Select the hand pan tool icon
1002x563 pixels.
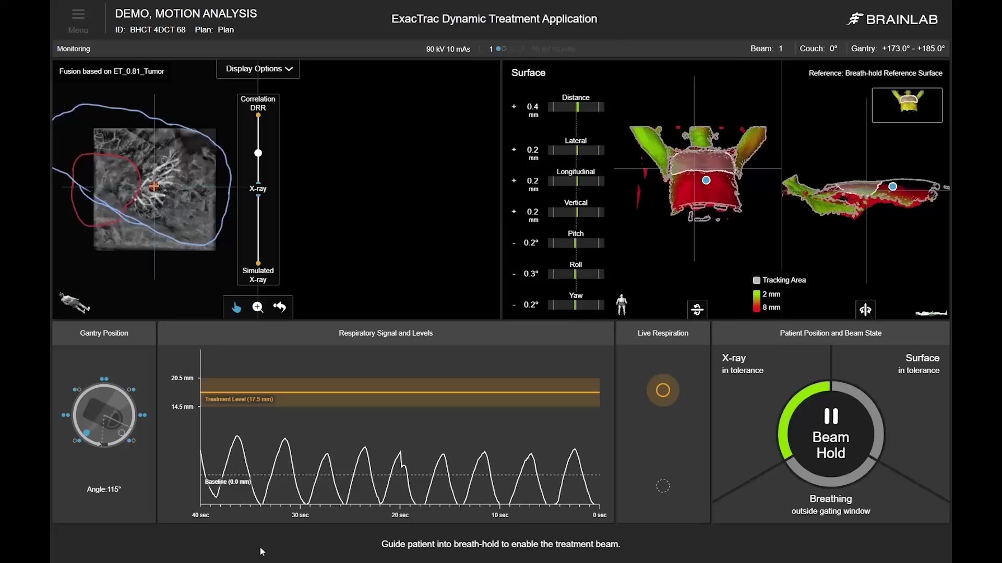pyautogui.click(x=236, y=308)
